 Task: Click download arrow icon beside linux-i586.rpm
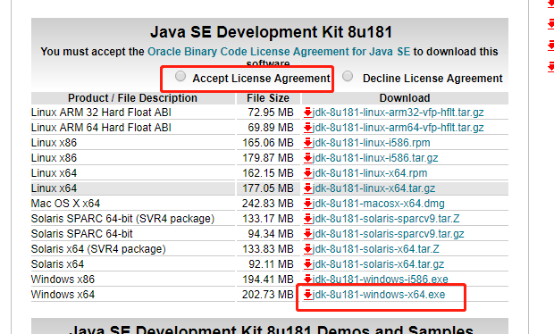(307, 143)
